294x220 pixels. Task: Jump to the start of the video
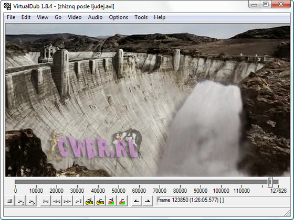pyautogui.click(x=46, y=201)
